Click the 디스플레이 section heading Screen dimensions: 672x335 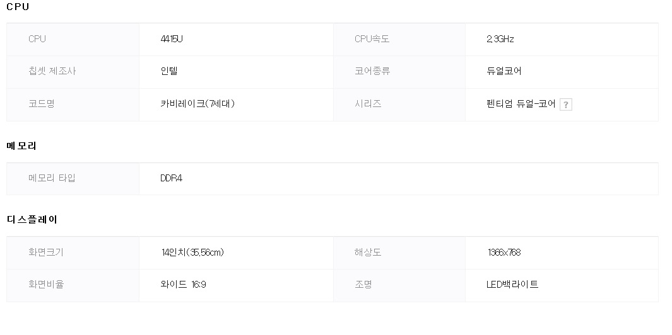32,220
